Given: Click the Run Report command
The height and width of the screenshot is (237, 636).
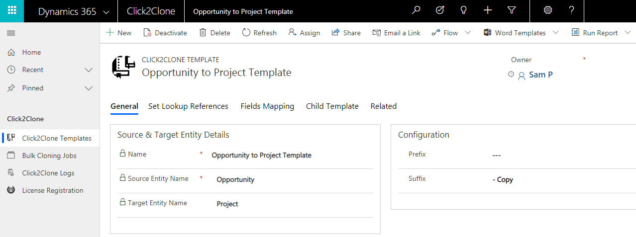Looking at the screenshot, I should pos(594,33).
